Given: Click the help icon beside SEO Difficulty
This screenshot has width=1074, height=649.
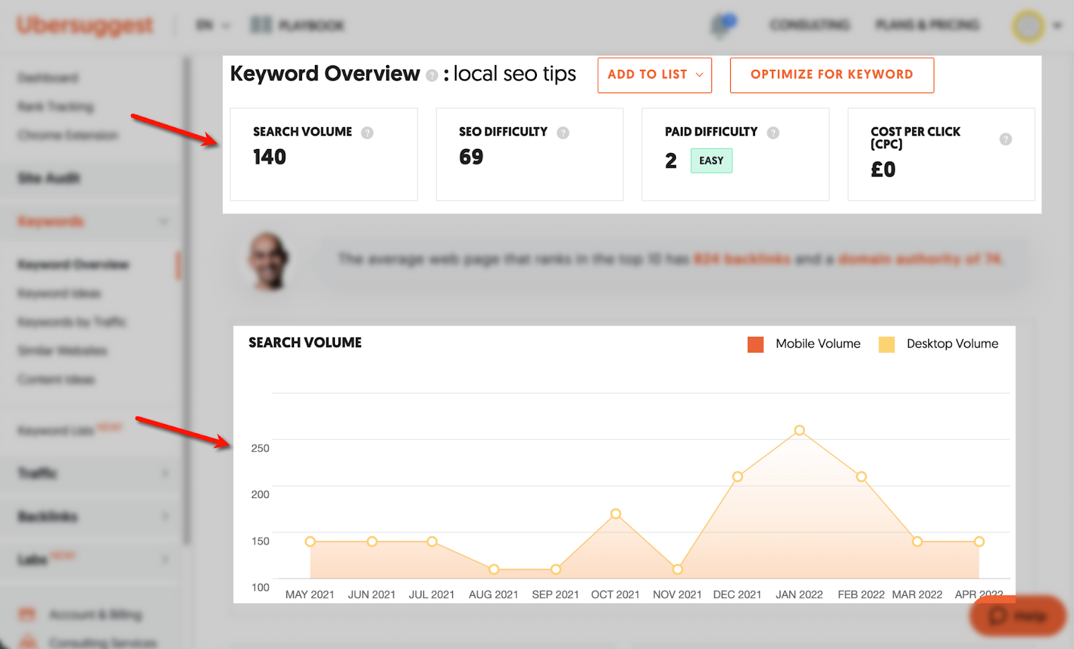Looking at the screenshot, I should click(563, 132).
